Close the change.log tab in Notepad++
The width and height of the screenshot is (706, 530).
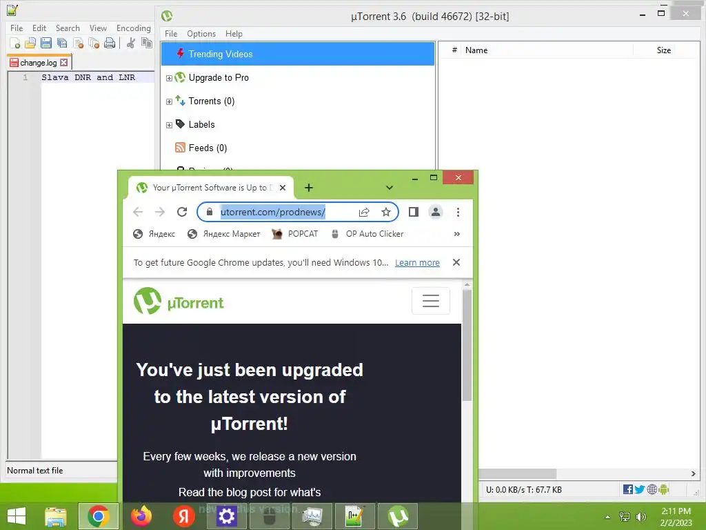[x=64, y=63]
